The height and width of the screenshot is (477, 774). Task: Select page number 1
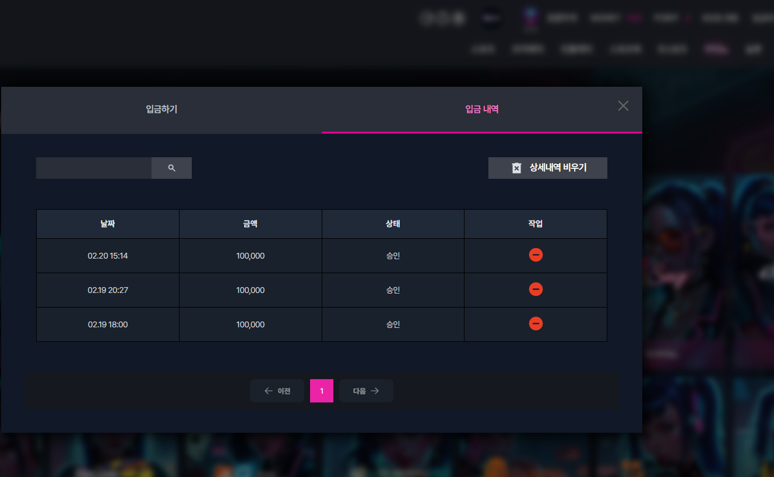pos(322,391)
